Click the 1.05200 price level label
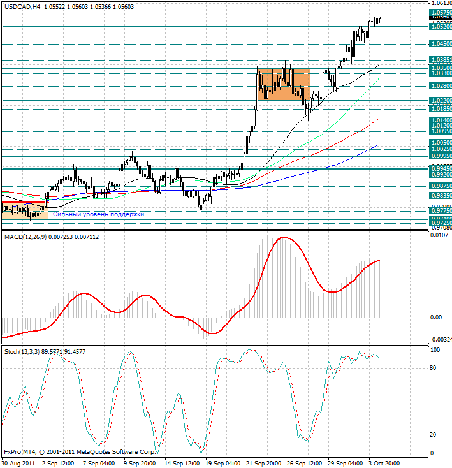This screenshot has width=452, height=468. coord(441,27)
